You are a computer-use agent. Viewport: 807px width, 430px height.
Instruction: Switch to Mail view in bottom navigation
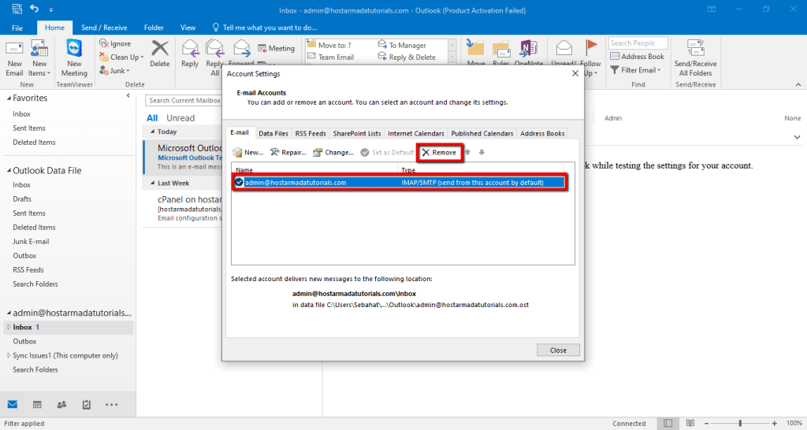tap(13, 404)
